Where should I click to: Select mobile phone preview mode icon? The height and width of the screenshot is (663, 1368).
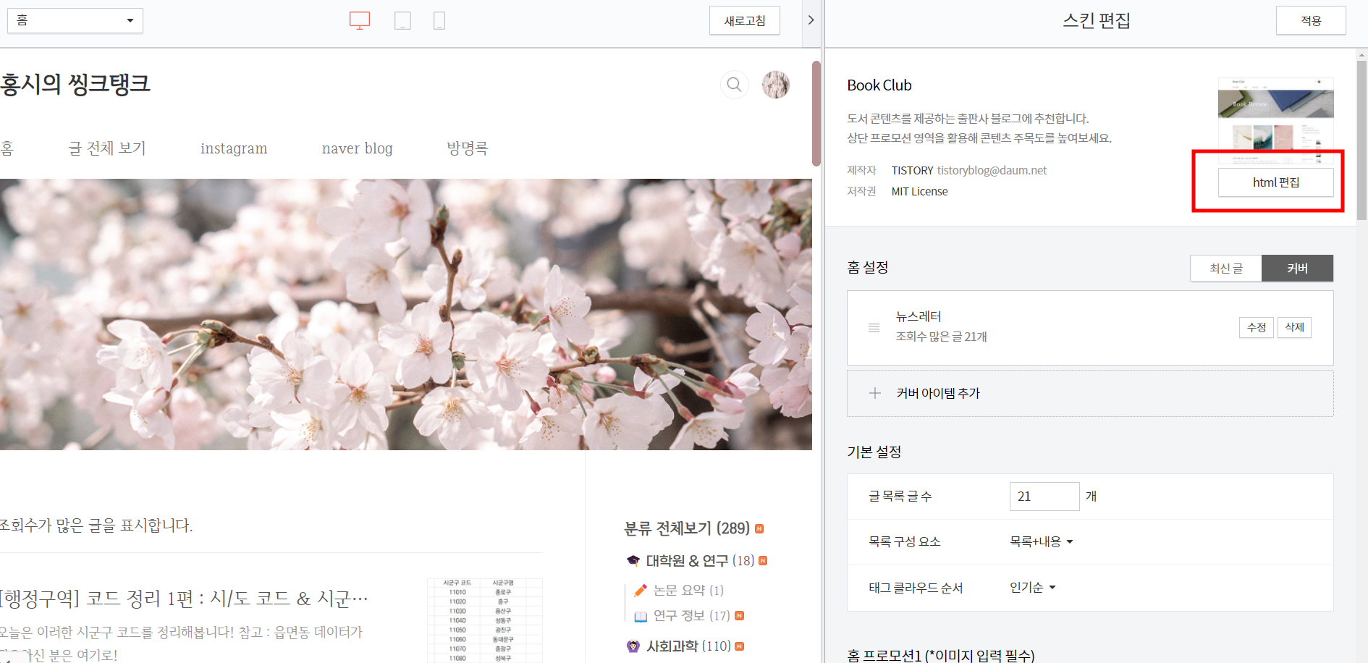tap(439, 20)
